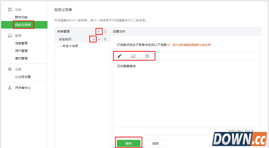Image resolution: width=269 pixels, height=148 pixels.
Task: Select 自定义菜单 in the sidebar
Action: tap(24, 25)
